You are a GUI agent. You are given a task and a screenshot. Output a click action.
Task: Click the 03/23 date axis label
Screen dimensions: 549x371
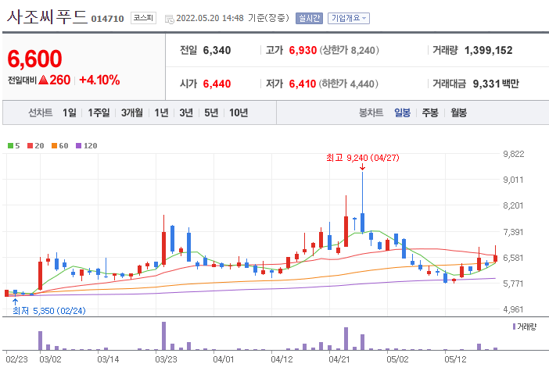pos(166,359)
